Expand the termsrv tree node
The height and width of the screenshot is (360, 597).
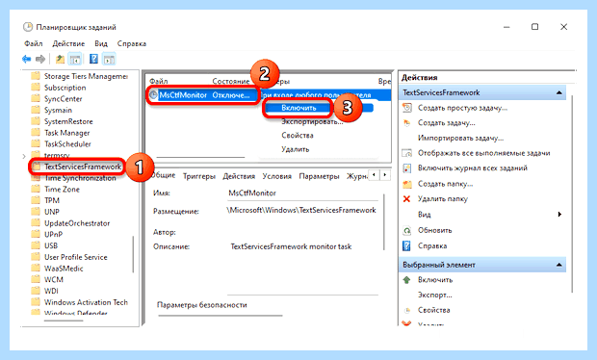click(24, 156)
